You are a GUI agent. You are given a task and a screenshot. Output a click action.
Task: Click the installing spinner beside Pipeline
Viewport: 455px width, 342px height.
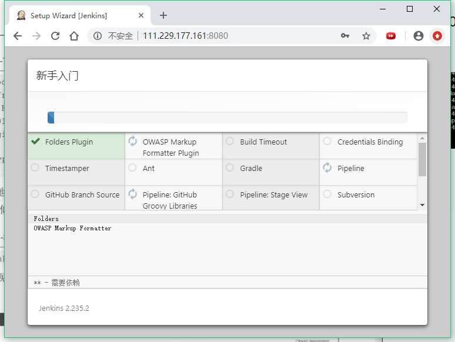click(x=327, y=167)
